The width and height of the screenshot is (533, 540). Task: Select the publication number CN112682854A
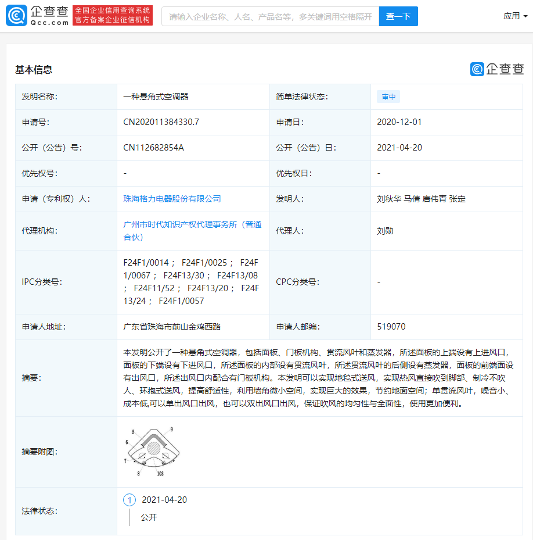click(x=153, y=148)
